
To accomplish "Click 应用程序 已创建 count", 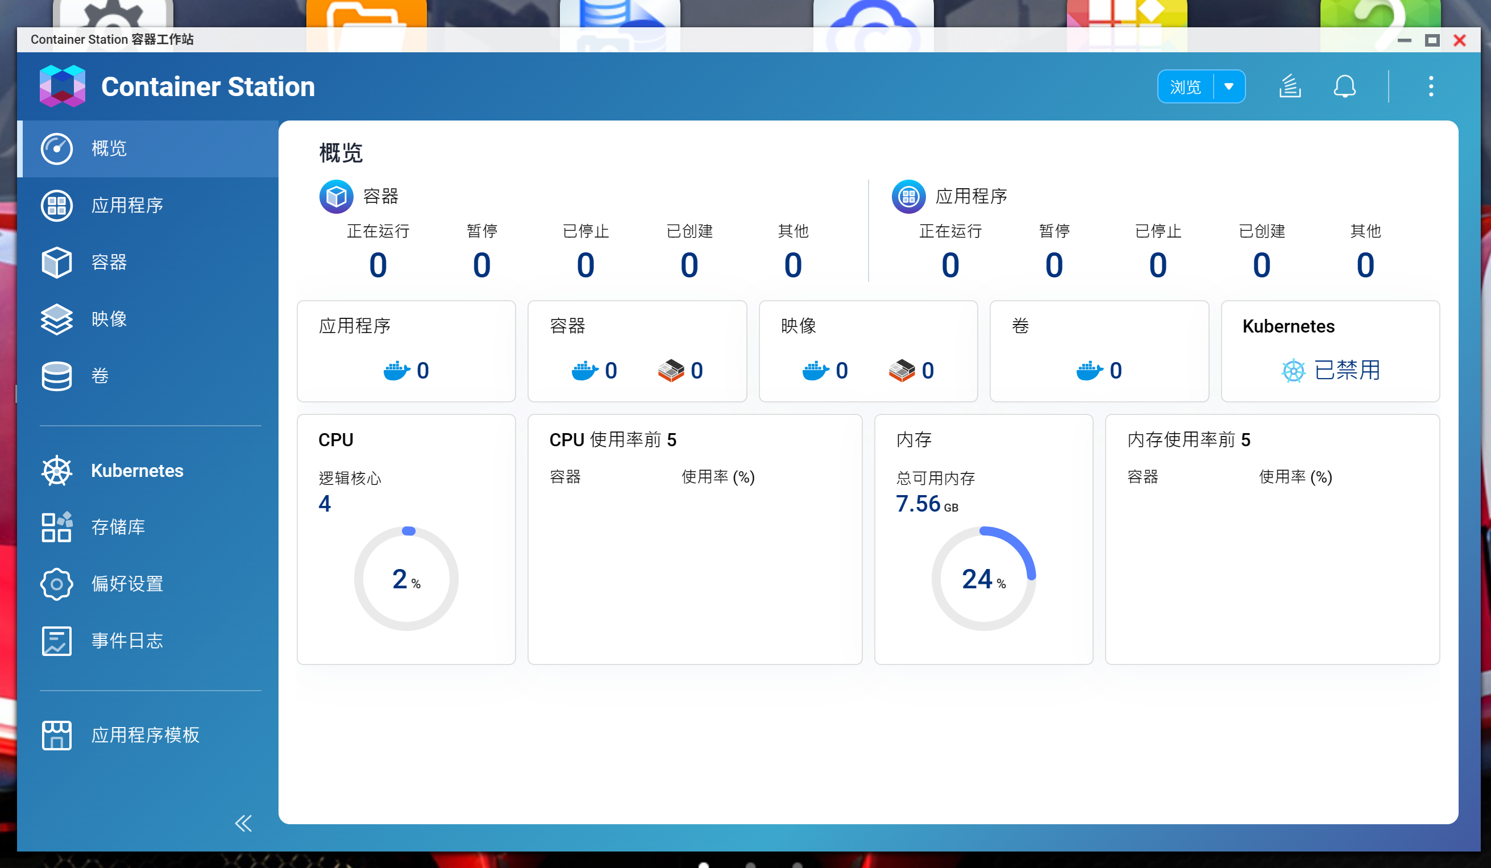I will (x=1261, y=265).
